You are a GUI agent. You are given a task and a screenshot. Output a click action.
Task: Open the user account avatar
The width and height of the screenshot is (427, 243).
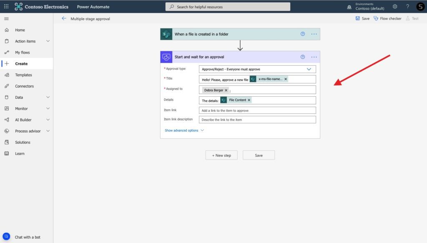tap(420, 7)
